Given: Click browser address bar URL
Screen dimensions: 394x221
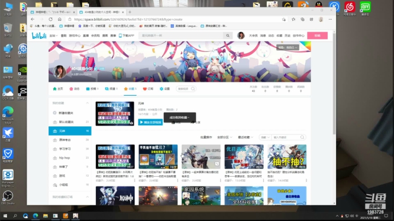Looking at the screenshot, I should click(x=128, y=19).
